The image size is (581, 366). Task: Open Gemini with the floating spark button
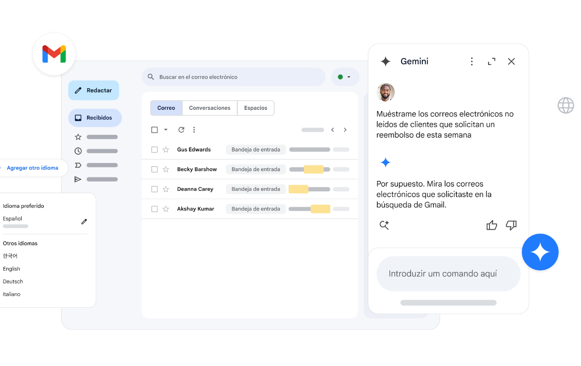[540, 252]
